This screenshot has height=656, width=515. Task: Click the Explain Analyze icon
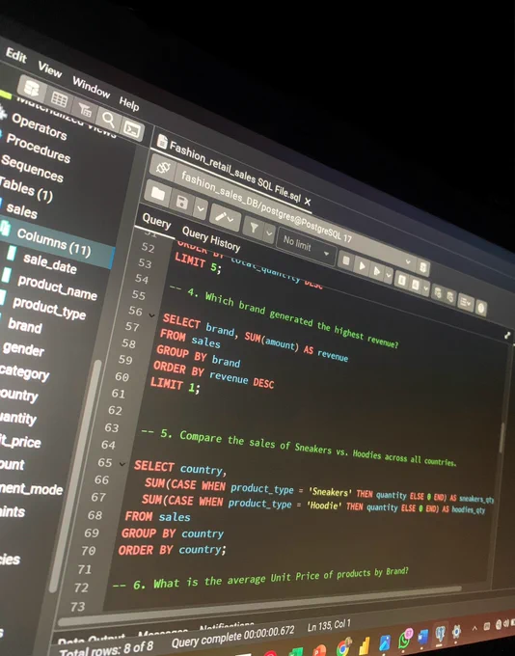point(415,285)
